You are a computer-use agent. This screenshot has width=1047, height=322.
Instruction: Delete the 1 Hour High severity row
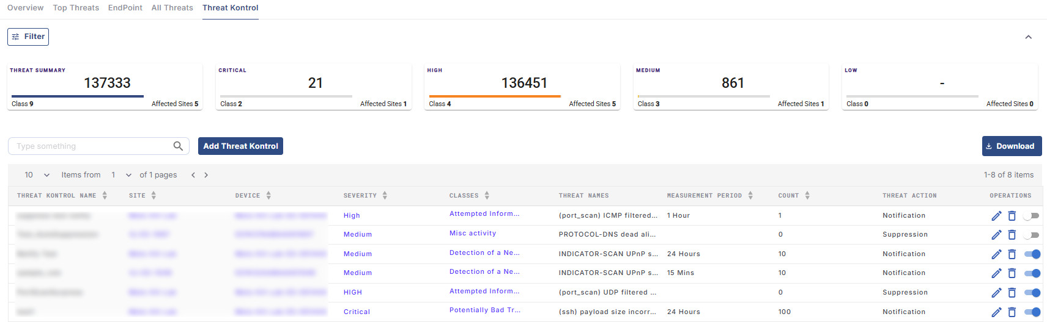tap(1012, 216)
